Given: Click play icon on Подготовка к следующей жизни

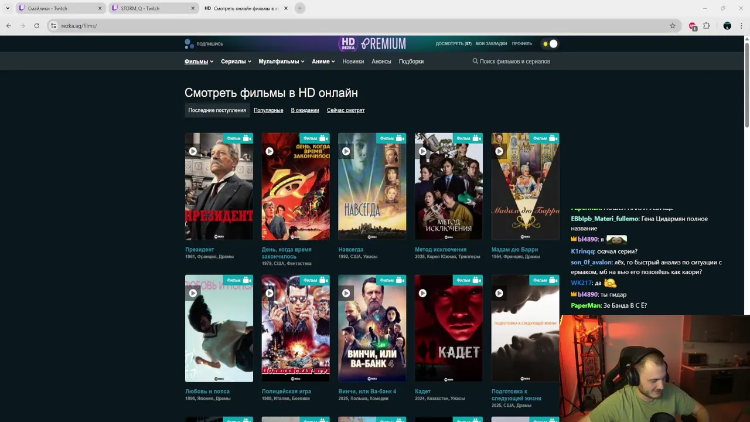Looking at the screenshot, I should [499, 293].
